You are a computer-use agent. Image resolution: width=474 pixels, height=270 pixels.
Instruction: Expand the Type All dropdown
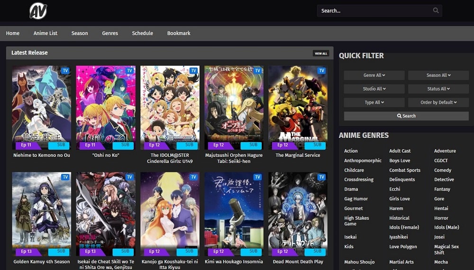click(374, 102)
